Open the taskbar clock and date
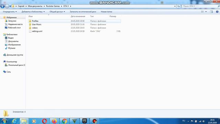Viewport: 220px width, 124px height. tap(212, 121)
